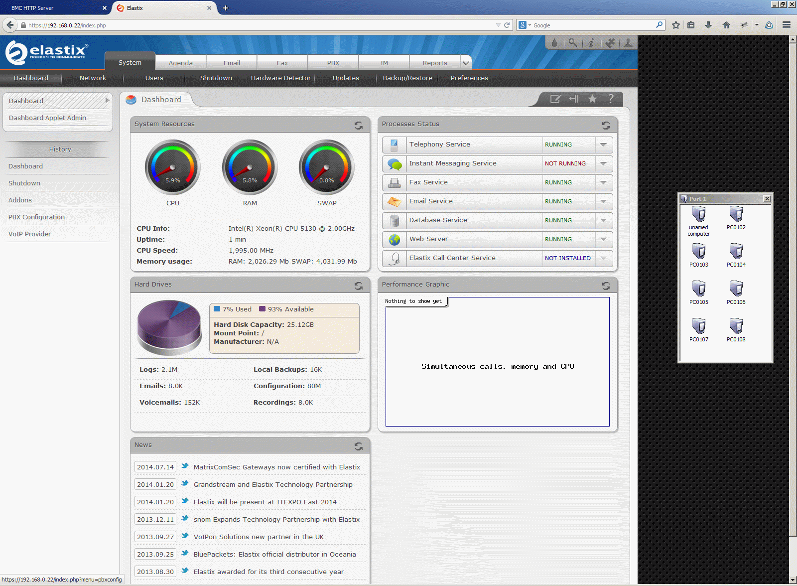The height and width of the screenshot is (586, 797).
Task: Open the addons puzzle piece icon
Action: 610,43
